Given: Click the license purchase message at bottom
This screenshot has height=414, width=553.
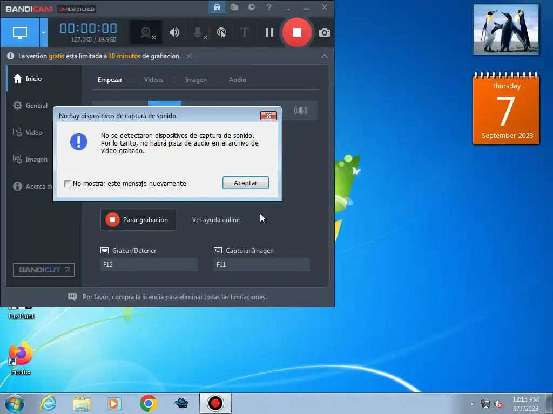Looking at the screenshot, I should [x=174, y=297].
